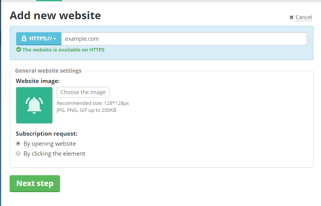Viewport: 321px width, 206px height.
Task: Click the Subscription request label
Action: pyautogui.click(x=47, y=134)
